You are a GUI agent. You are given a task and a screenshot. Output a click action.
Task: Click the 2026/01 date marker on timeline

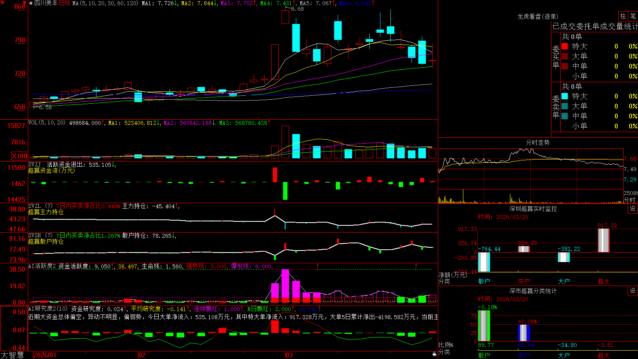click(45, 355)
